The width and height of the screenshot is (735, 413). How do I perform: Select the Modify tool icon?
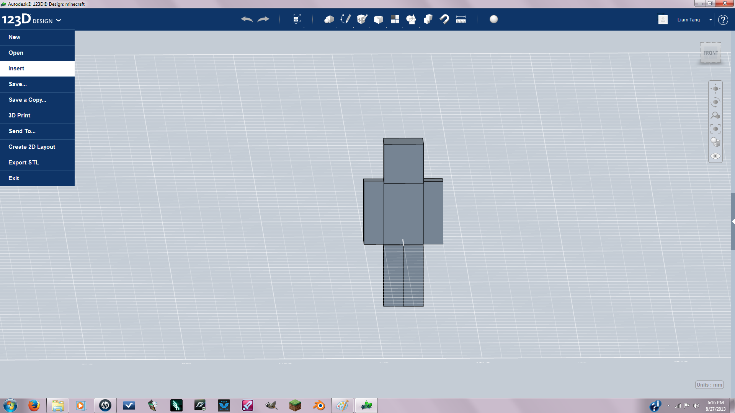click(x=379, y=20)
